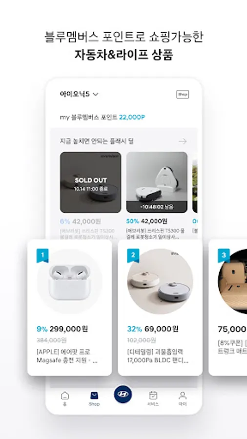Open the robot vacuum rank 2 image
Image resolution: width=247 pixels, height=439 pixels.
[x=160, y=281]
